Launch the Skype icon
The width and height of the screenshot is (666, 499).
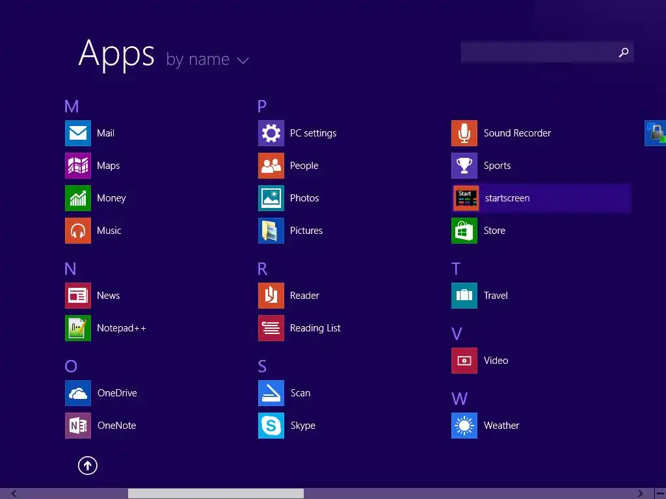coord(271,425)
